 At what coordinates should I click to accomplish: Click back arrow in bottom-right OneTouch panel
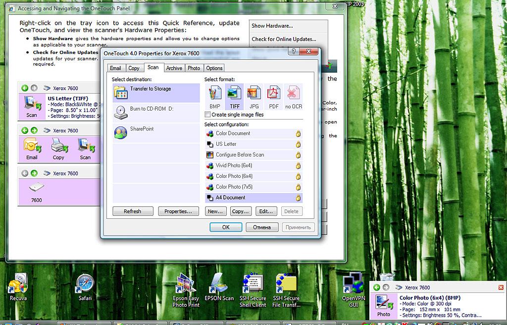pos(377,287)
